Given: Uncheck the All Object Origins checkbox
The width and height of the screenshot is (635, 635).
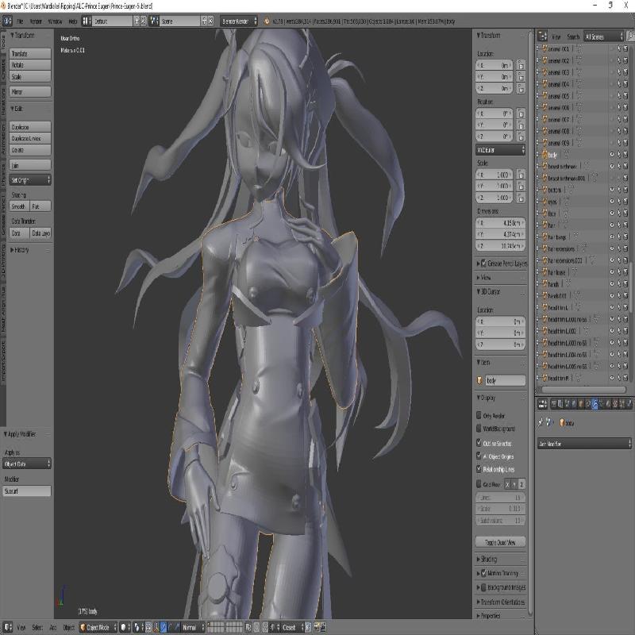Looking at the screenshot, I should click(479, 456).
